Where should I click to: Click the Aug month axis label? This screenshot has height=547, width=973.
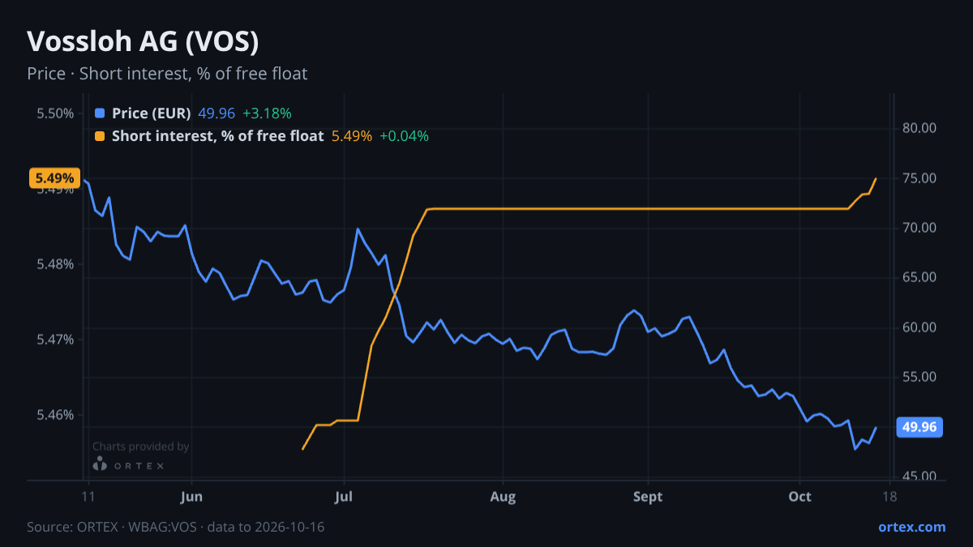click(504, 497)
